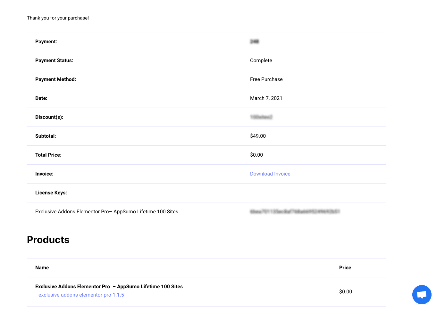Viewport: 445px width, 319px height.
Task: Click the 'Subtotal:' label
Action: [46, 136]
